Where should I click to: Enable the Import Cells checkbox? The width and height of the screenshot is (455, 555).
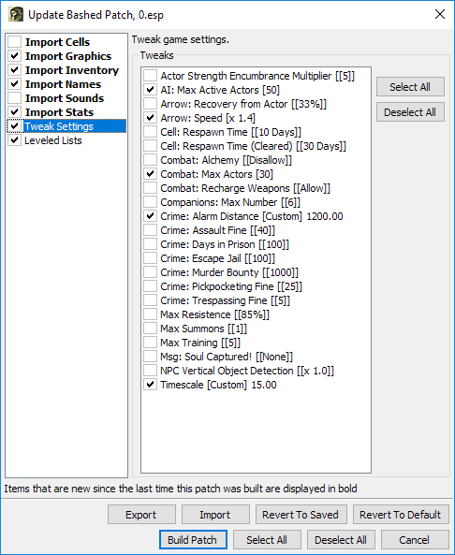(x=15, y=42)
